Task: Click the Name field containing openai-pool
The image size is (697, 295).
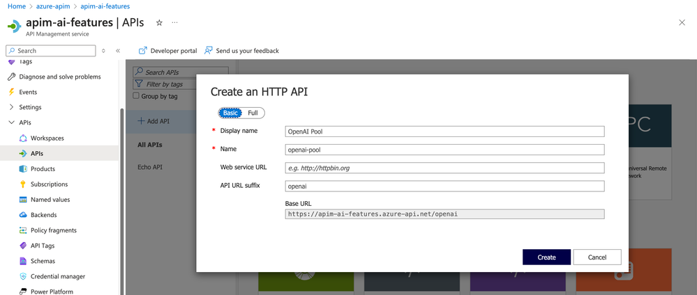Action: (x=444, y=150)
